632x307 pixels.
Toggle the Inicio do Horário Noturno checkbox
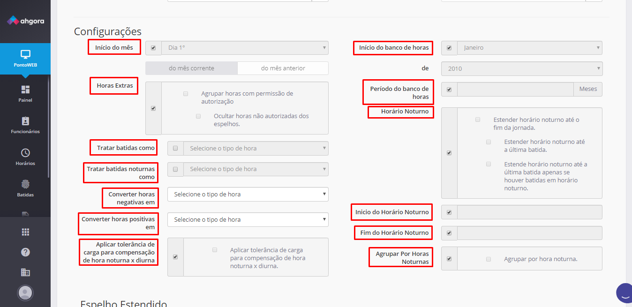449,212
